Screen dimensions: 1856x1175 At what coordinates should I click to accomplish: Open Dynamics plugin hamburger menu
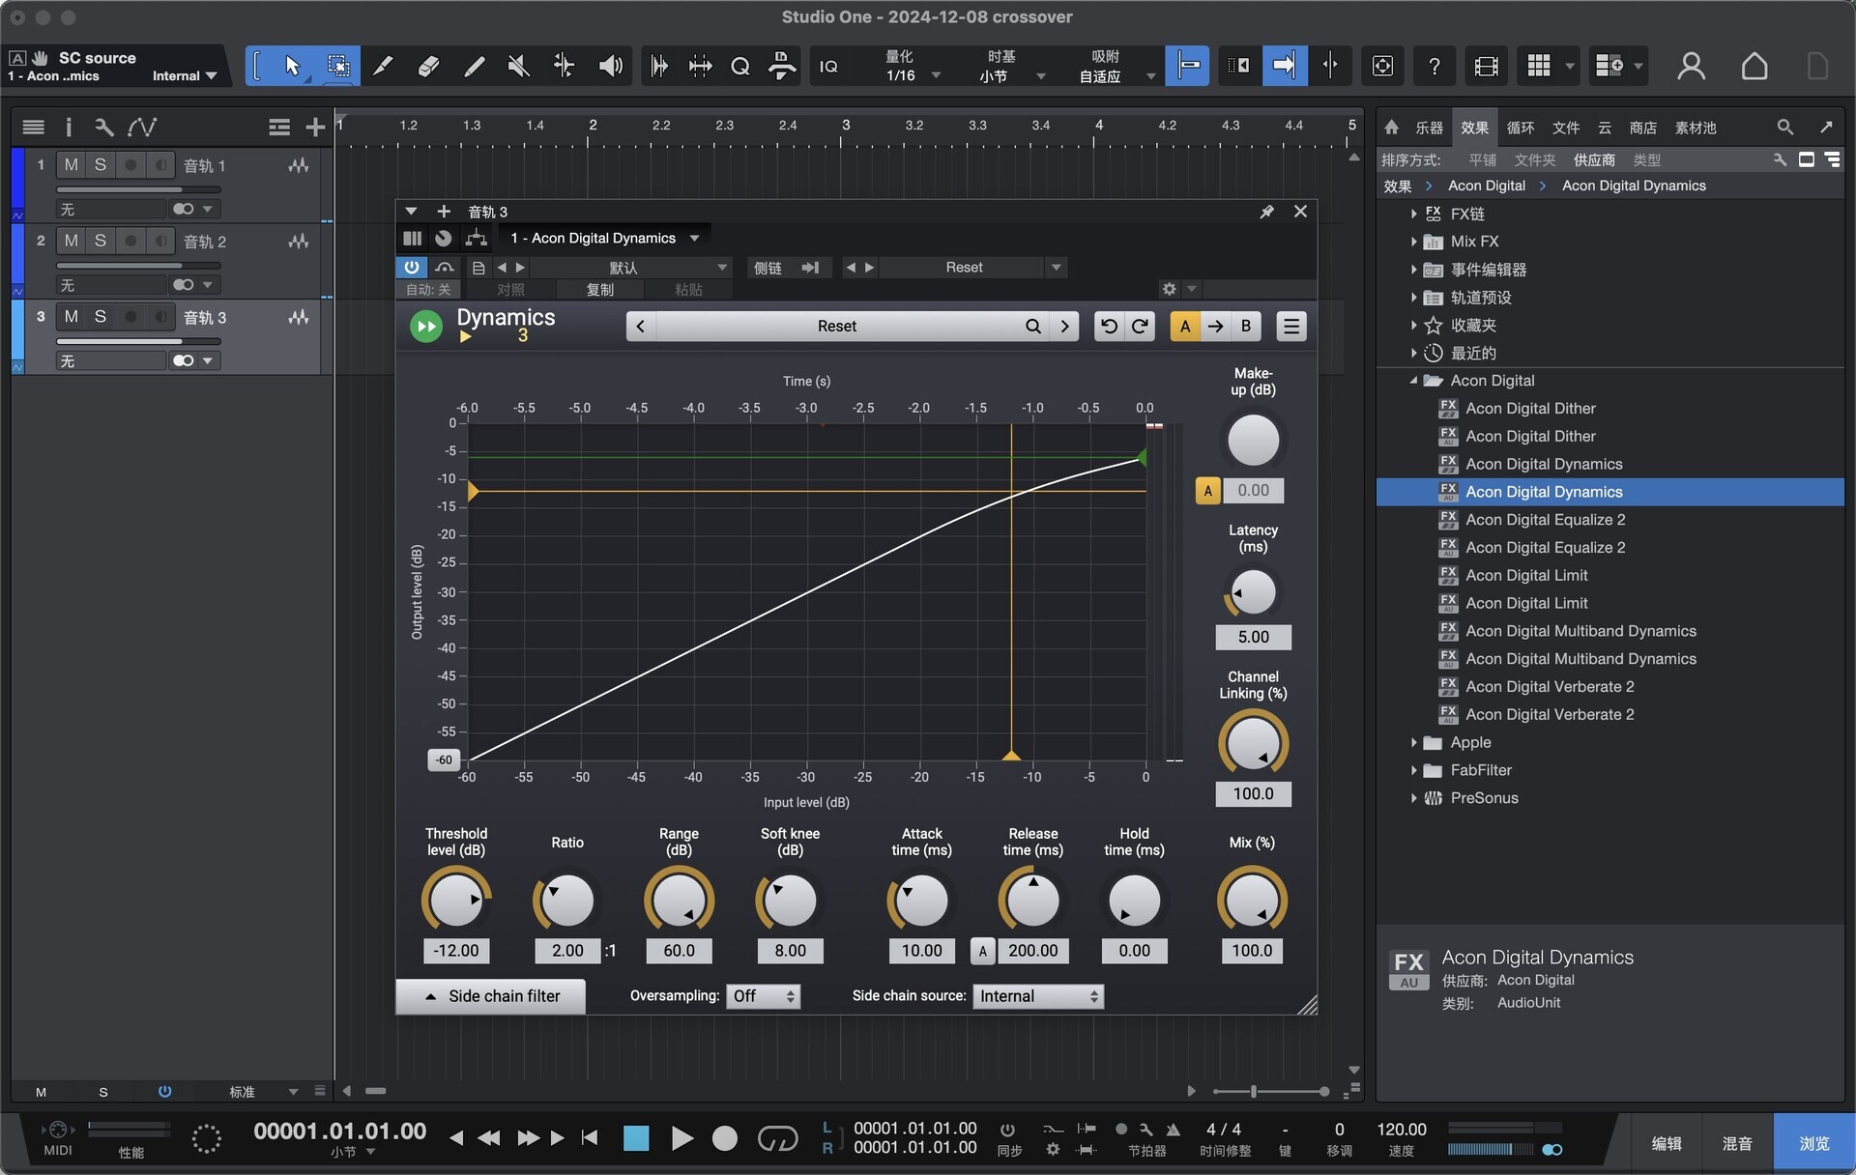1290,327
